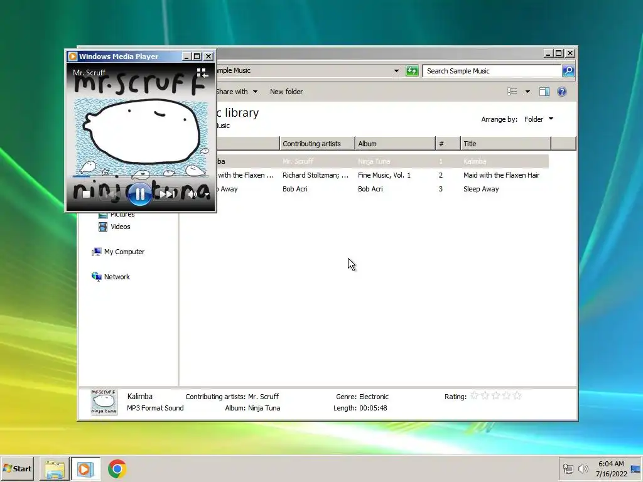
Task: Open Network in the navigation pane
Action: pos(117,277)
